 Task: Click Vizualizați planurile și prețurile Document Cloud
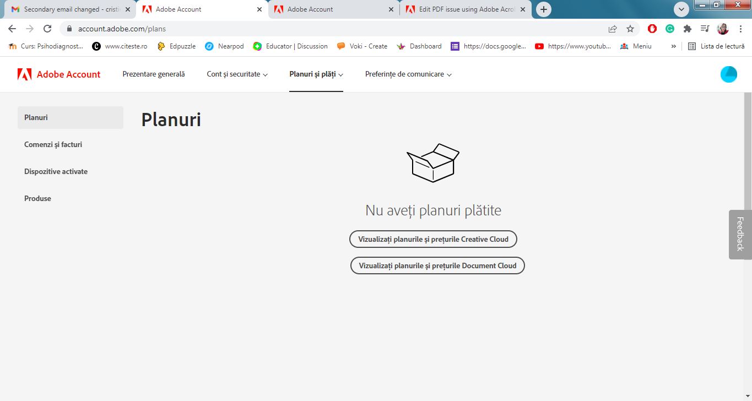[437, 265]
